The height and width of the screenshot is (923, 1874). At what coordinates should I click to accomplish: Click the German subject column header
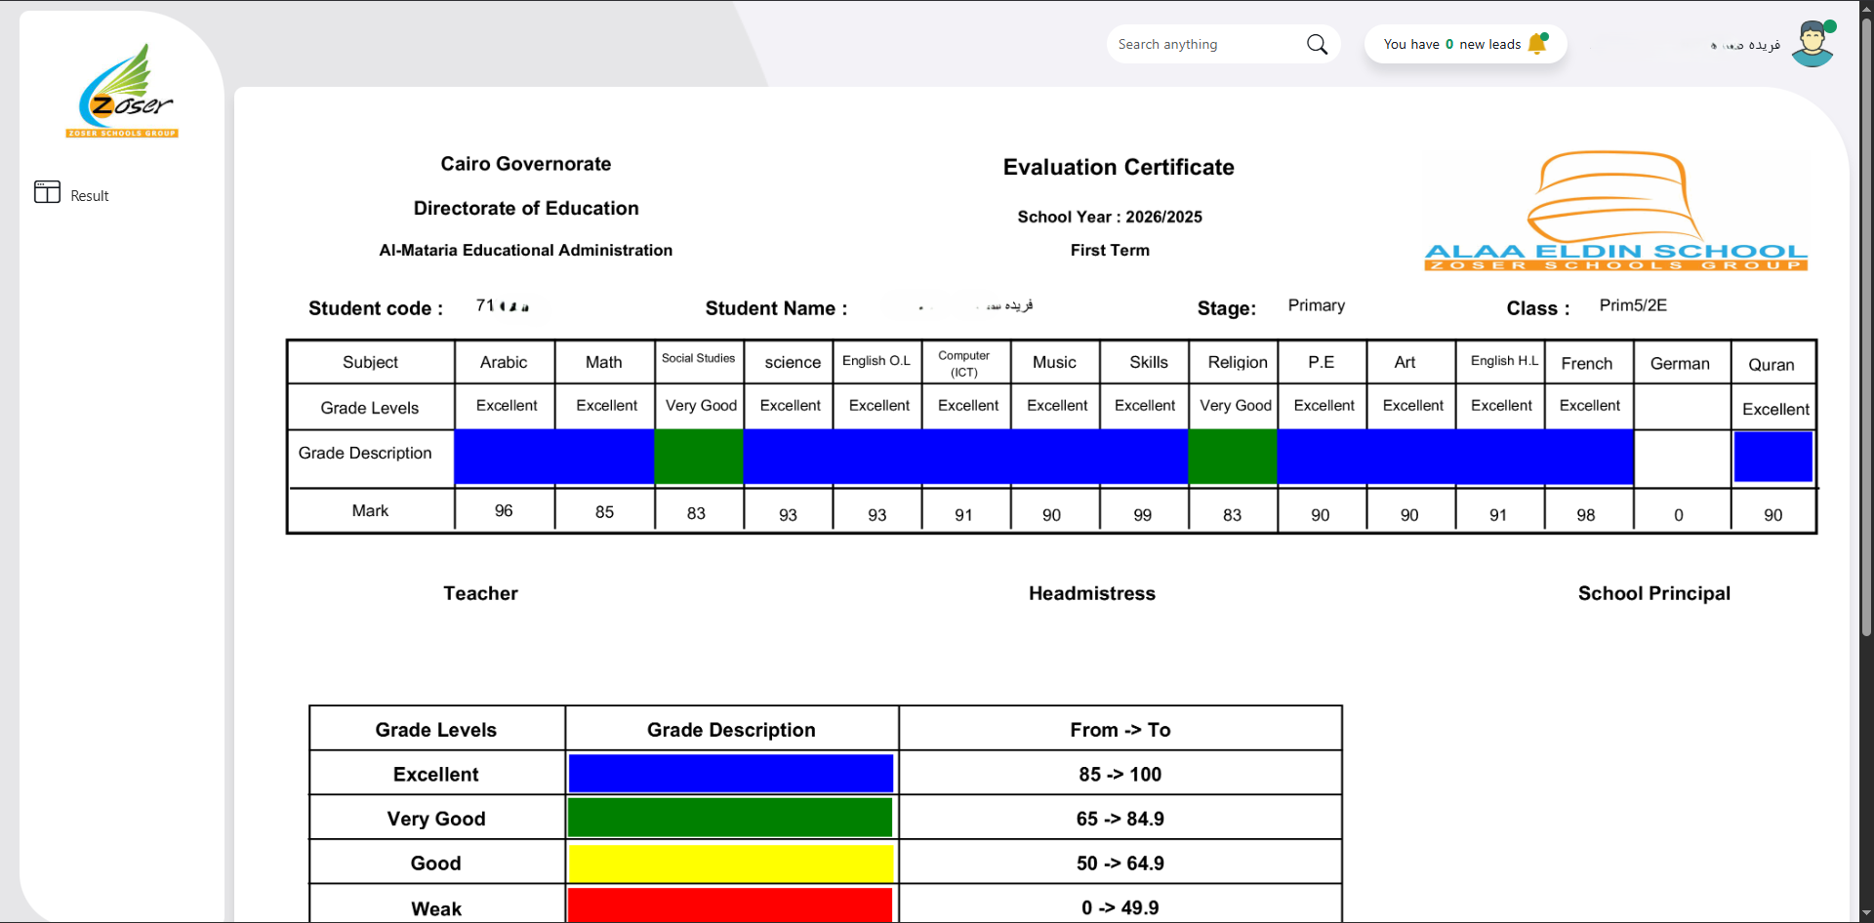point(1680,363)
